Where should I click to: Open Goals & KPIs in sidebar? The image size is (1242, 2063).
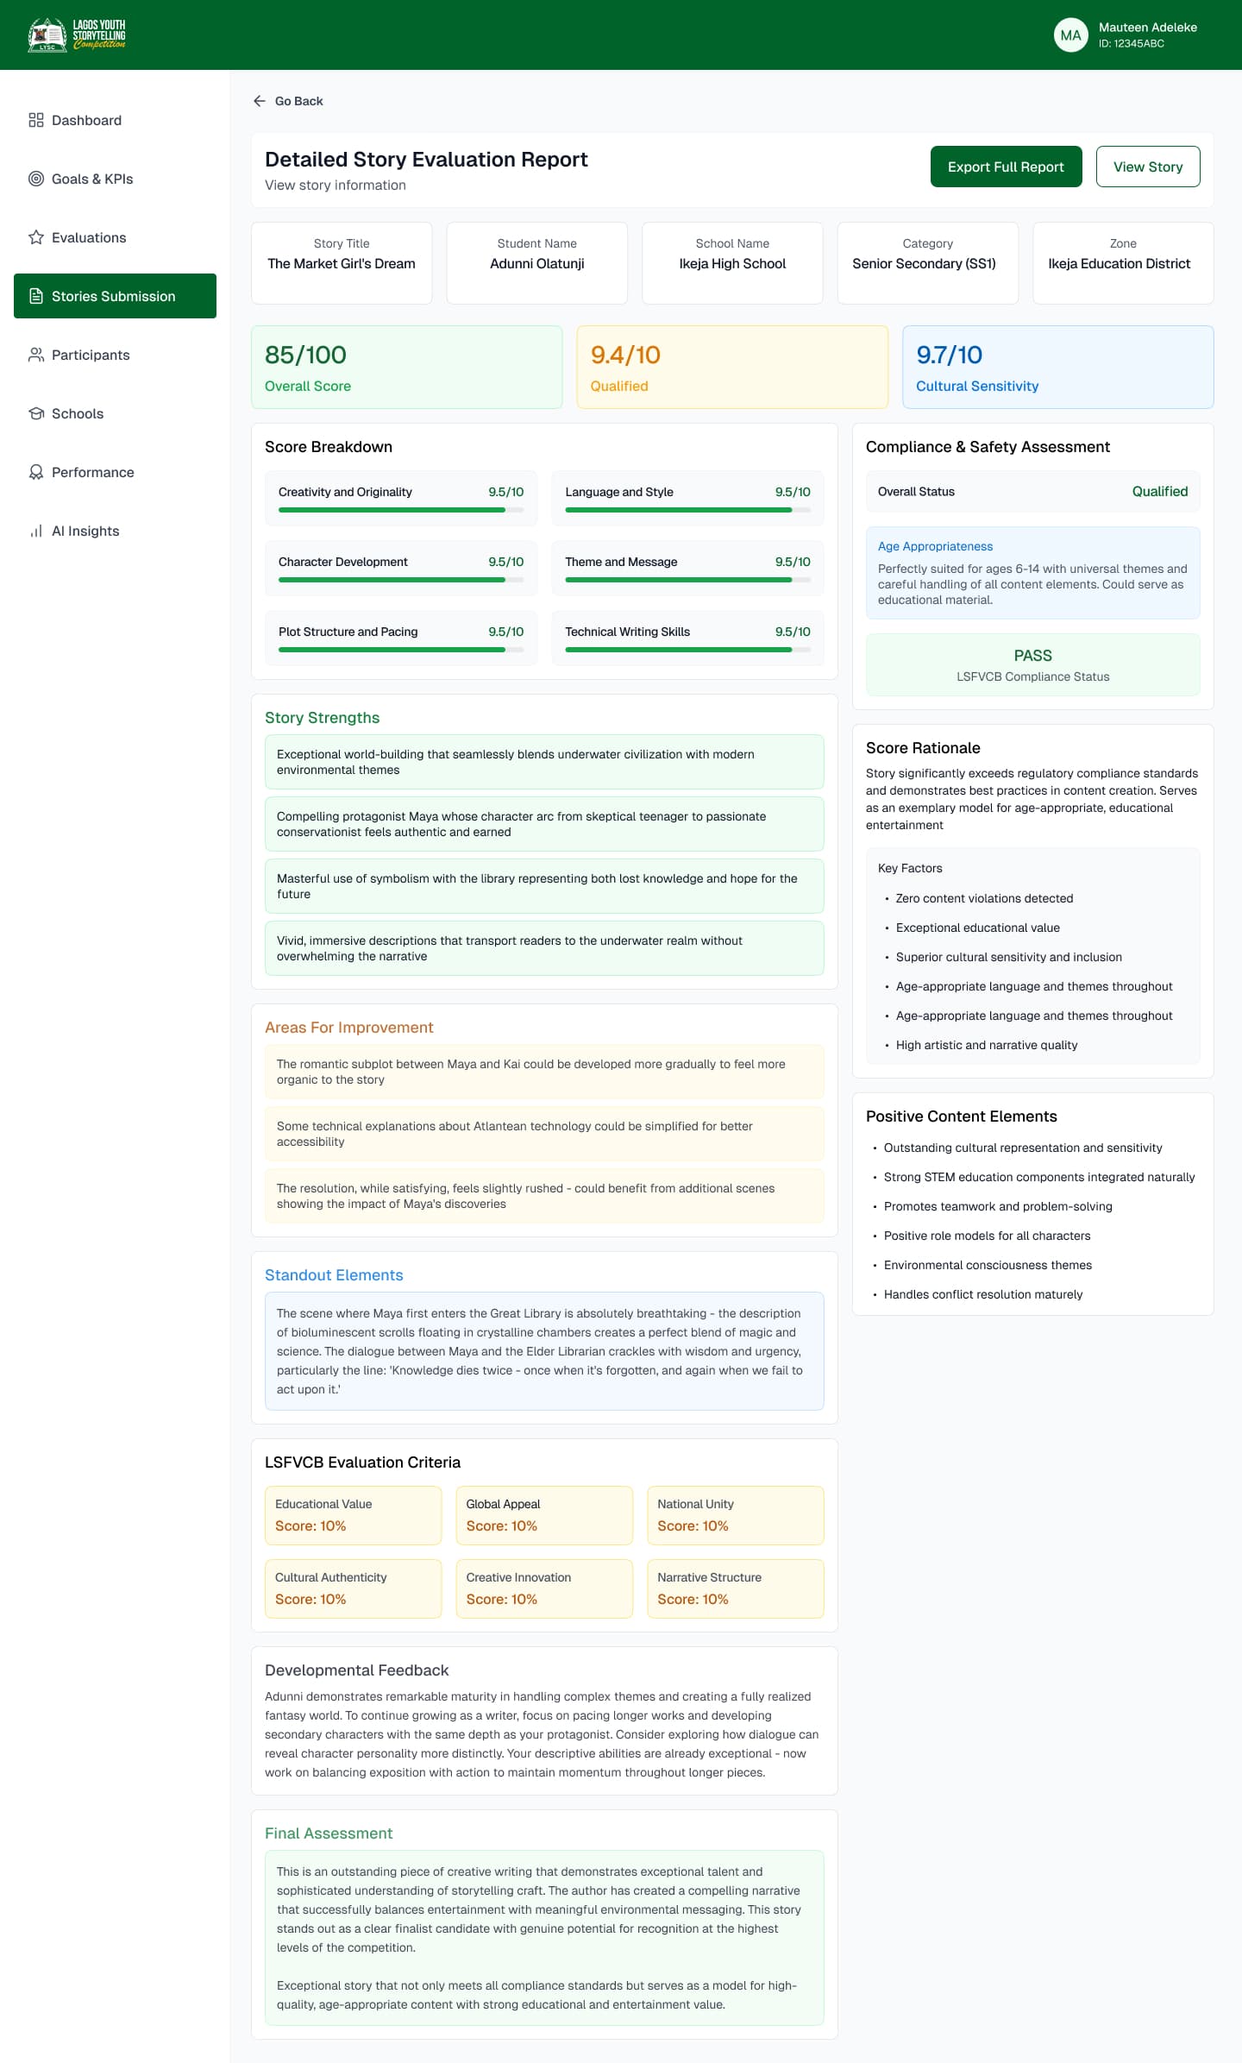point(115,179)
